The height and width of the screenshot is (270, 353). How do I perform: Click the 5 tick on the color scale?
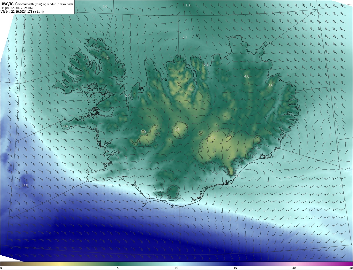pyautogui.click(x=118, y=268)
